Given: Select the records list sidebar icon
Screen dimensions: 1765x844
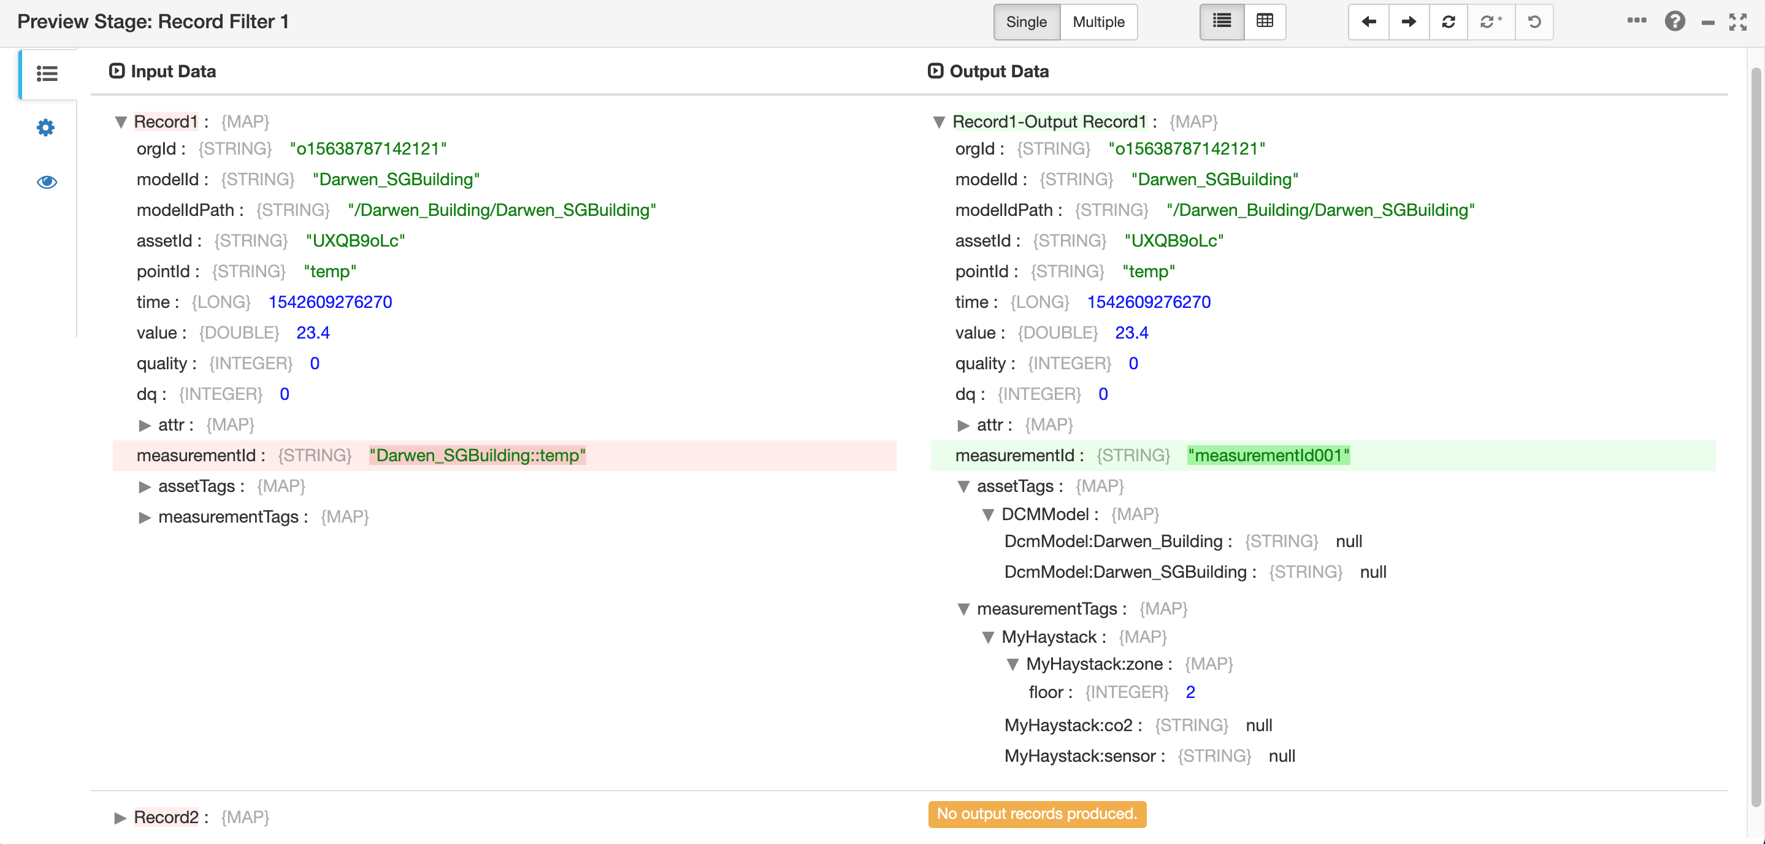Looking at the screenshot, I should click(47, 74).
